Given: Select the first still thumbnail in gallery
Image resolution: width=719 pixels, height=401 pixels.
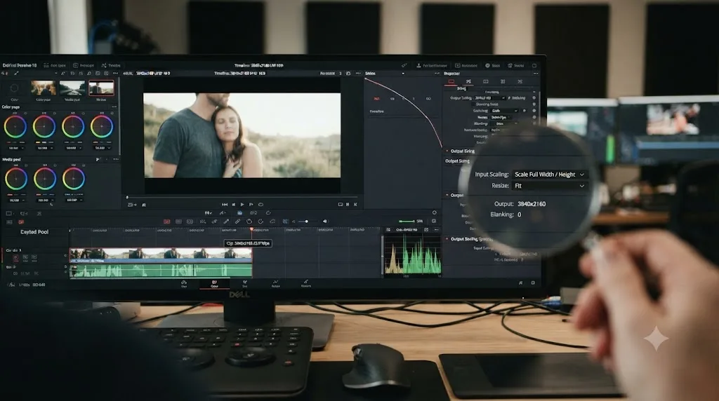Looking at the screenshot, I should pos(44,88).
